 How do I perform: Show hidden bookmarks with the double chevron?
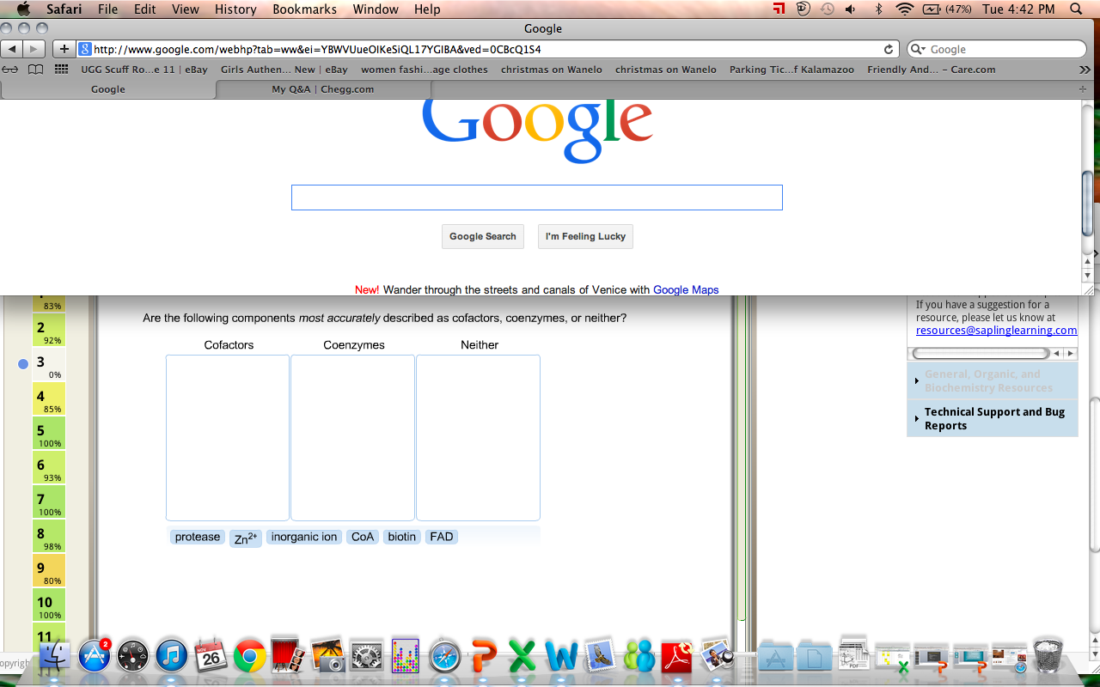pos(1085,70)
